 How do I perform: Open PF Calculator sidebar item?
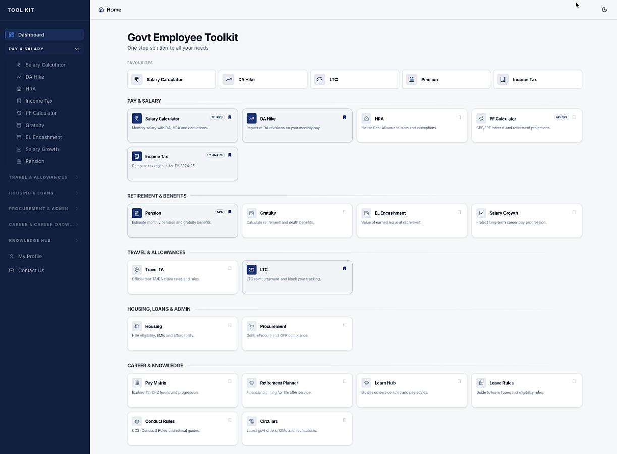click(x=41, y=113)
